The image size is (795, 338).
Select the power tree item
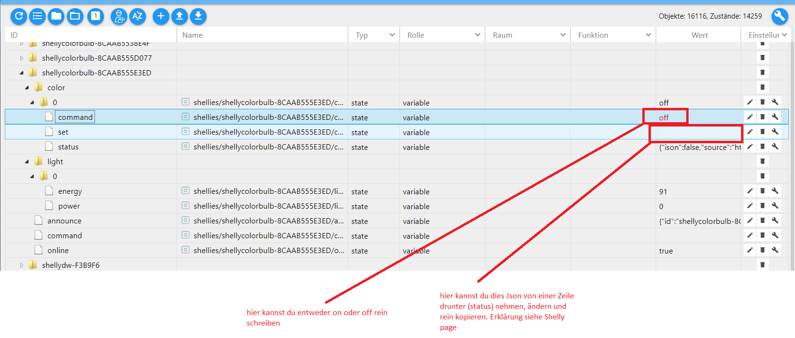(x=69, y=206)
